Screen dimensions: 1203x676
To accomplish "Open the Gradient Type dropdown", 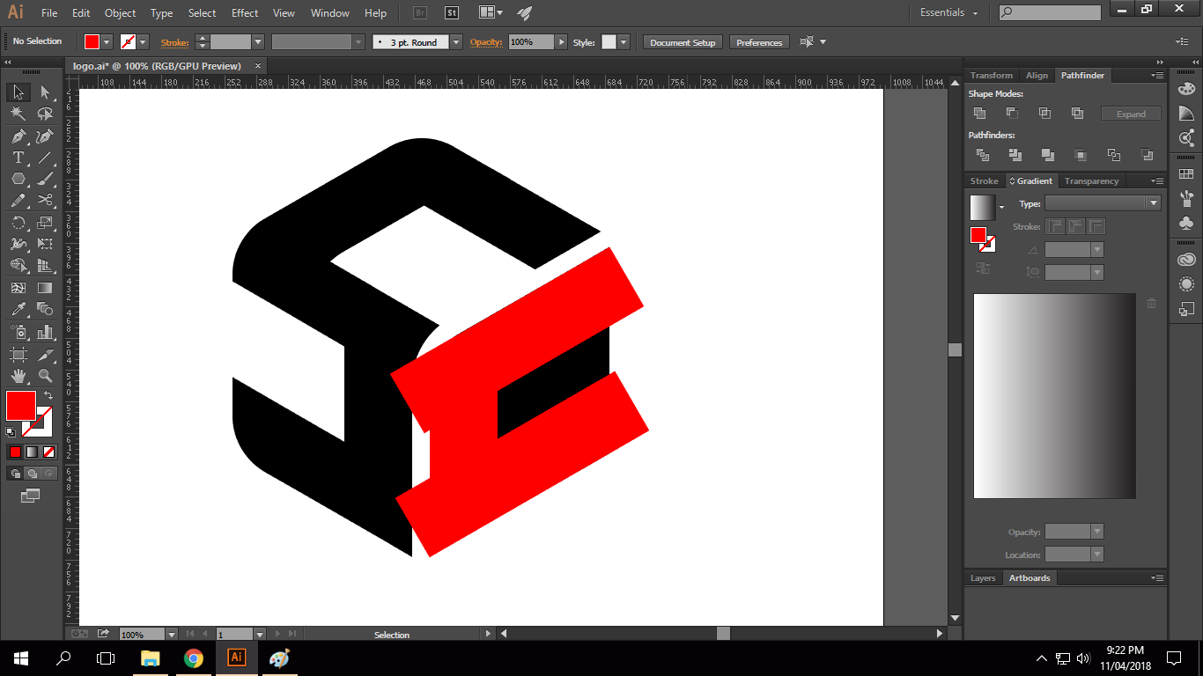I will pyautogui.click(x=1153, y=203).
